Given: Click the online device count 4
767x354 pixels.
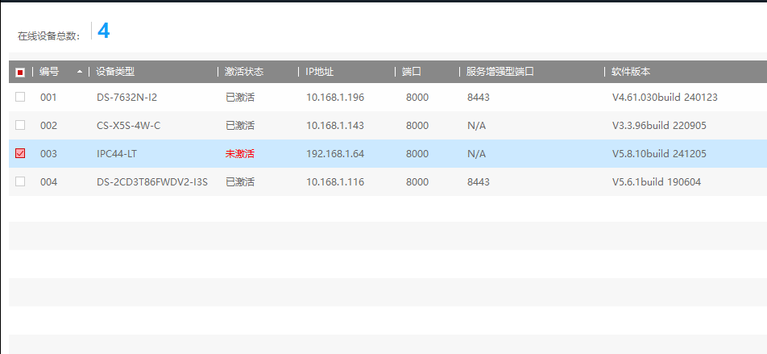Looking at the screenshot, I should [x=104, y=31].
